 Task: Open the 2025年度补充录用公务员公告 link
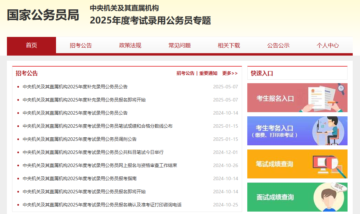pos(75,87)
